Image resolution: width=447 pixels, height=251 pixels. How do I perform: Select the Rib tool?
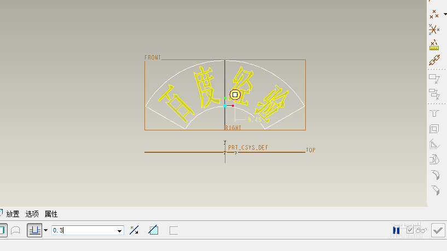click(x=434, y=145)
